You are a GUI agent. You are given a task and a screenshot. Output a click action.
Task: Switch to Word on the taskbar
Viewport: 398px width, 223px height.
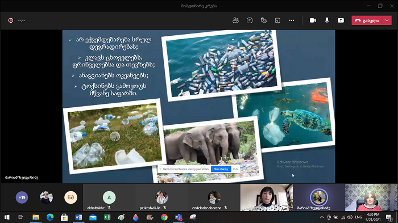[x=78, y=217]
